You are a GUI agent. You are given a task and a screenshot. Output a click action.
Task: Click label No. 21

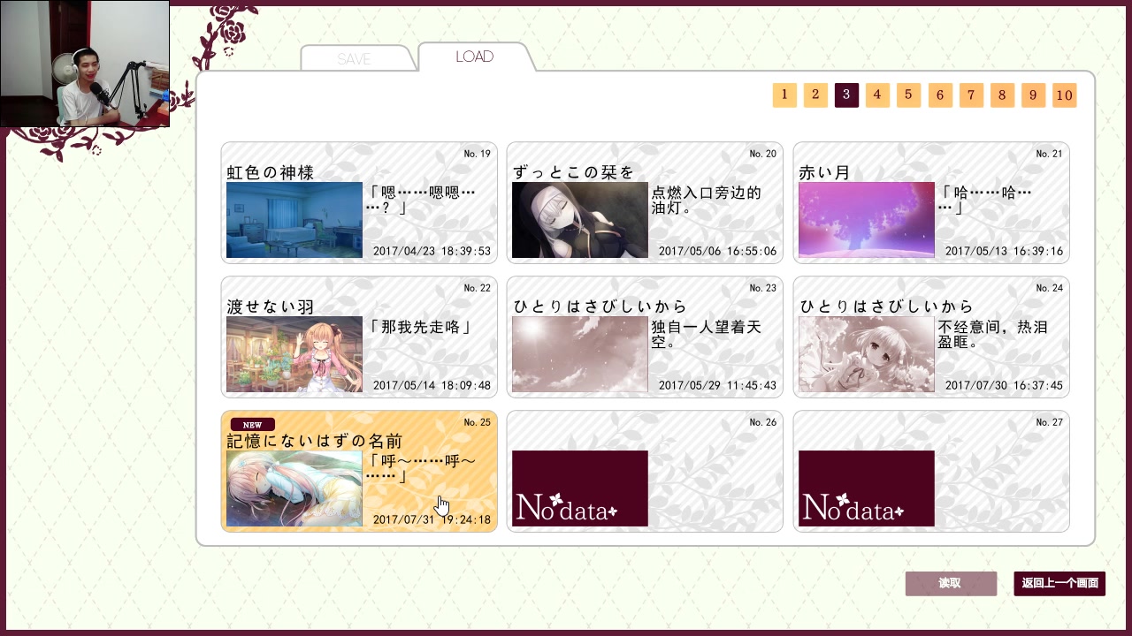(1050, 154)
